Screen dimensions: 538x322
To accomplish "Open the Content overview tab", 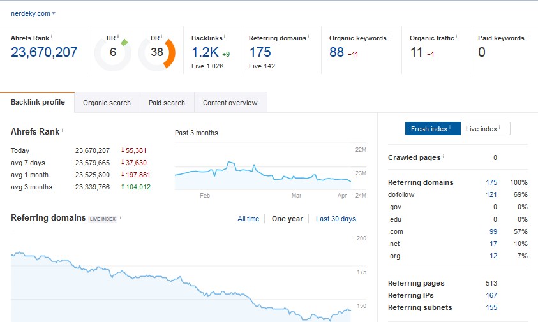I will [230, 103].
